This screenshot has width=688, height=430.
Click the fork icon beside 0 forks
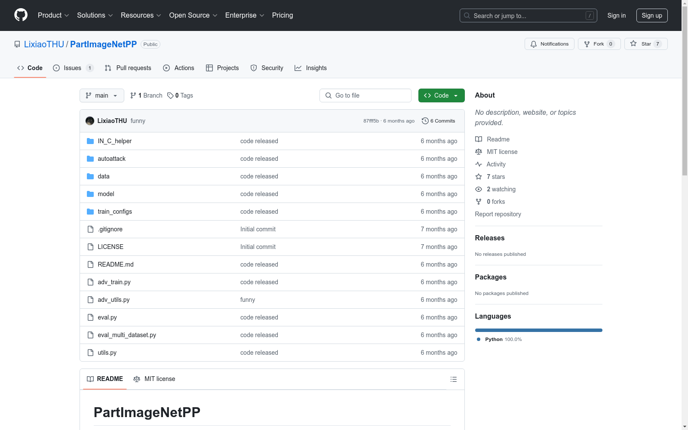coord(479,202)
